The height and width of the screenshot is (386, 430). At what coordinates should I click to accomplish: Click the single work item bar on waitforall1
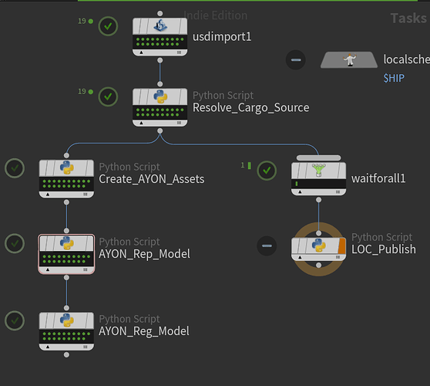click(297, 184)
